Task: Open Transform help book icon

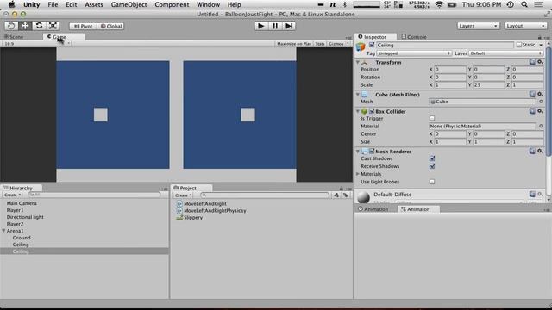Action: (532, 62)
